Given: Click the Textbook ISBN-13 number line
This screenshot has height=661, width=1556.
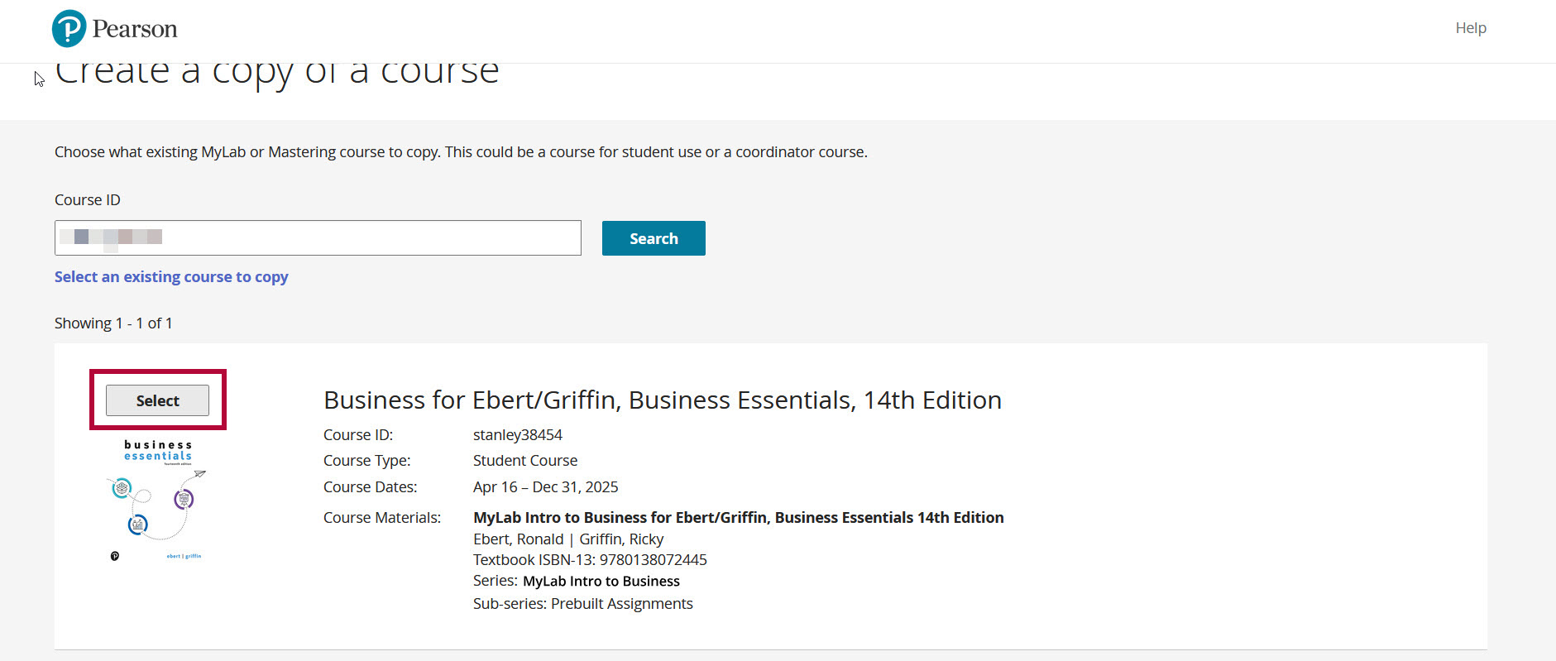Looking at the screenshot, I should [x=590, y=560].
